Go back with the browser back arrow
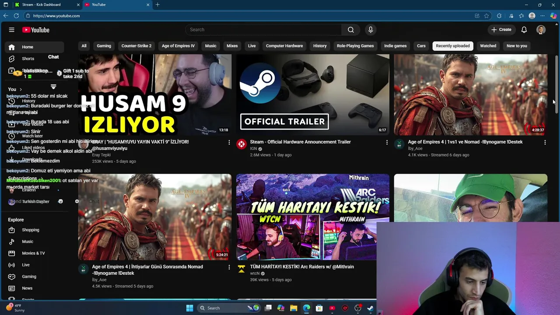 [x=6, y=16]
